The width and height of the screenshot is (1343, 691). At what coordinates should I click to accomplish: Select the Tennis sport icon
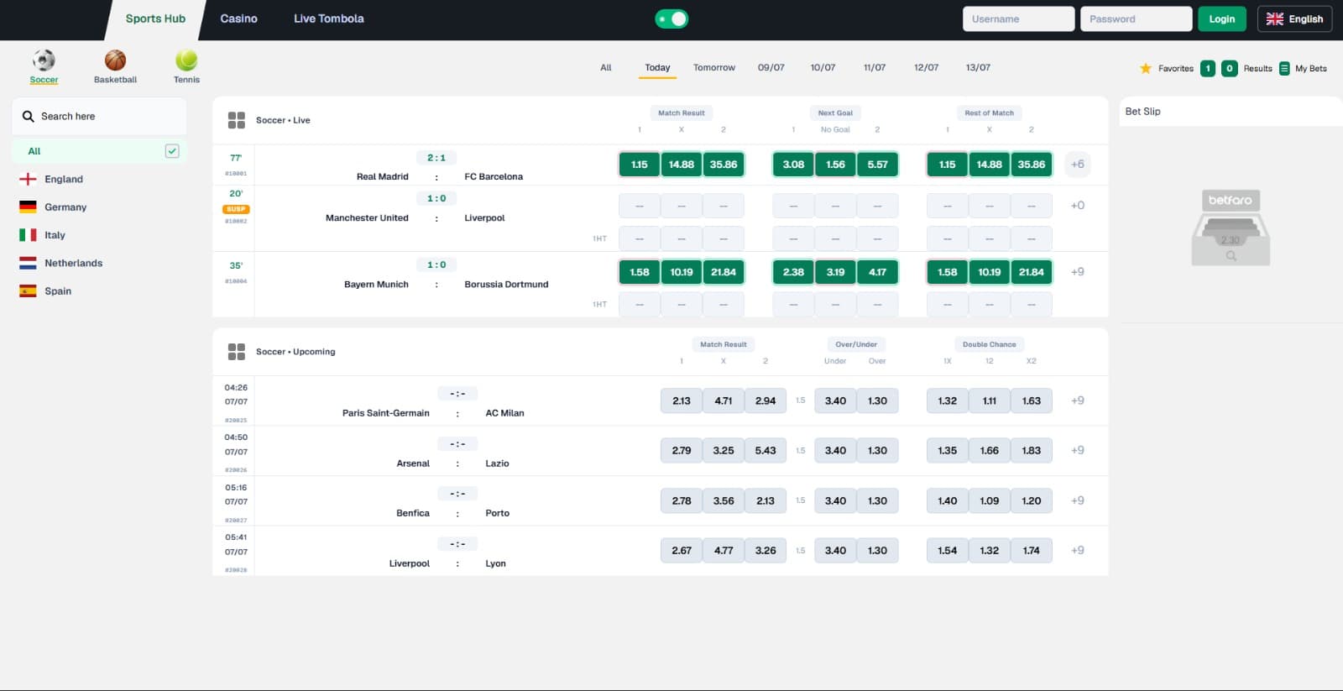pos(186,60)
